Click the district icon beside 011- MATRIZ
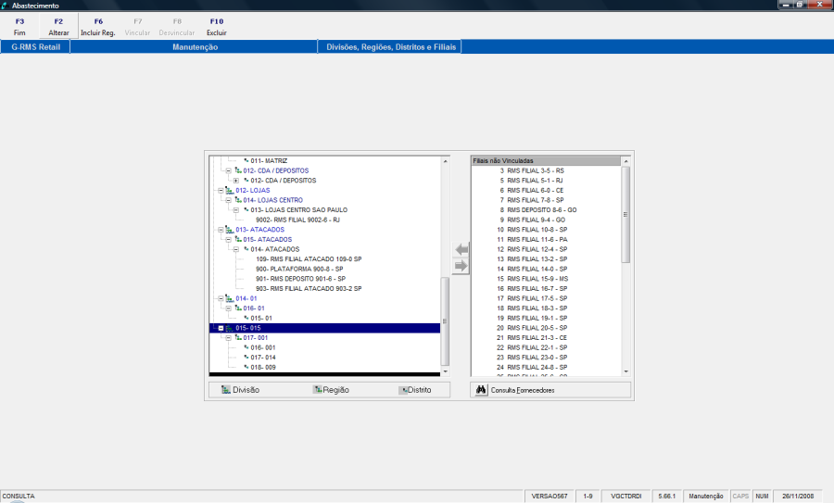 (246, 160)
